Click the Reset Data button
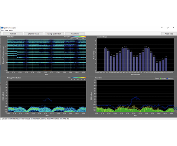 [169, 34]
